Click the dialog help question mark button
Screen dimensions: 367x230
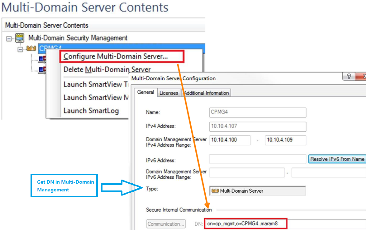(349, 77)
